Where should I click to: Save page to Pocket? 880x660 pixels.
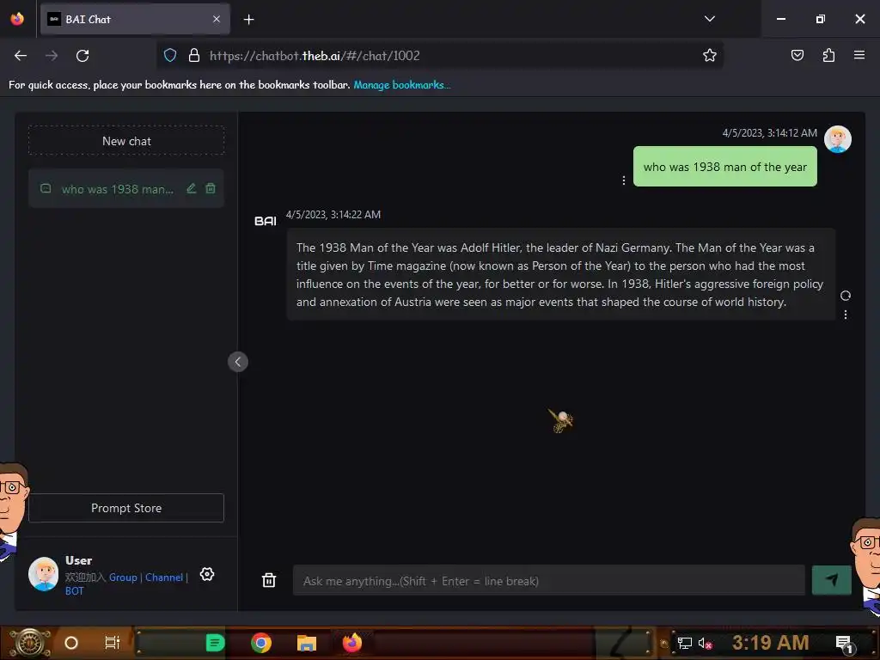pyautogui.click(x=797, y=55)
